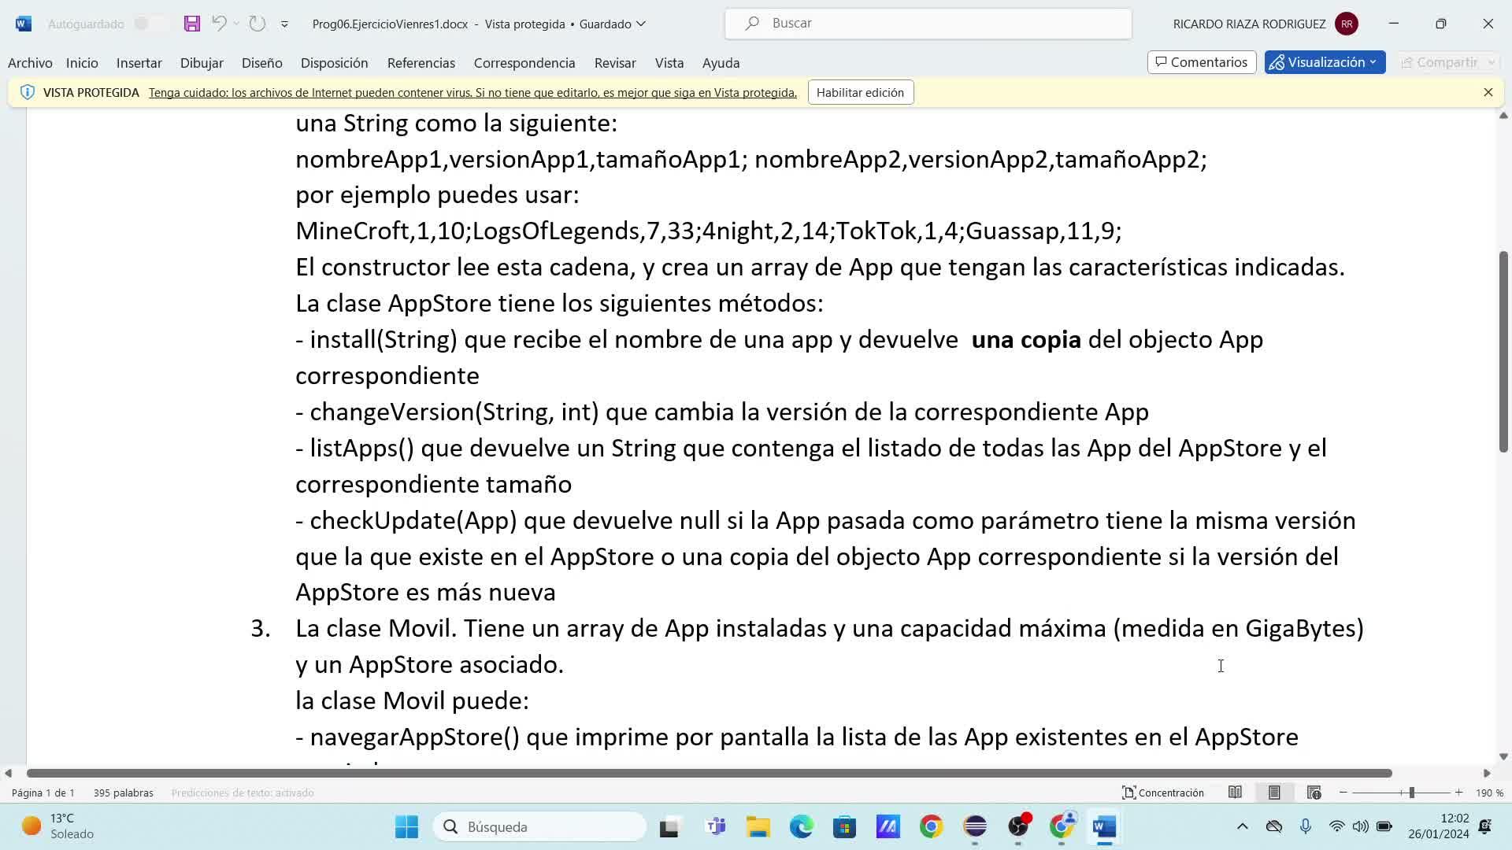This screenshot has width=1512, height=850.
Task: Click the Redo arrow icon
Action: point(257,24)
